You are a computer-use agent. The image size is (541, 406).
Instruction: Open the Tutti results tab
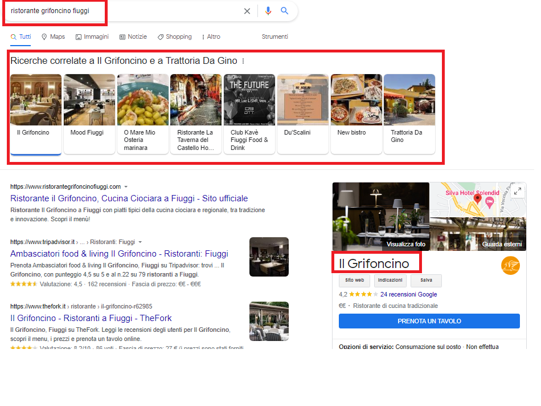click(21, 36)
